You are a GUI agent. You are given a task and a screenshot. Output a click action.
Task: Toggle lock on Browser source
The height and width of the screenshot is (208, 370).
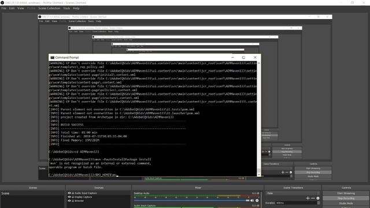(x=73, y=200)
